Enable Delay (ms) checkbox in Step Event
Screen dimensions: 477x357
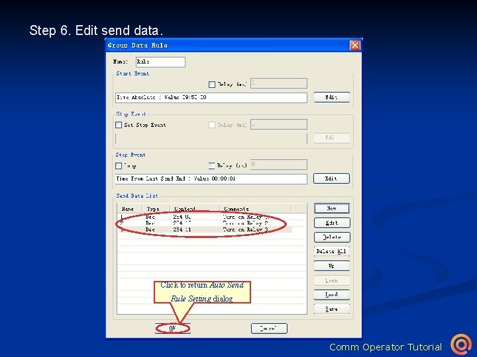[x=212, y=166]
